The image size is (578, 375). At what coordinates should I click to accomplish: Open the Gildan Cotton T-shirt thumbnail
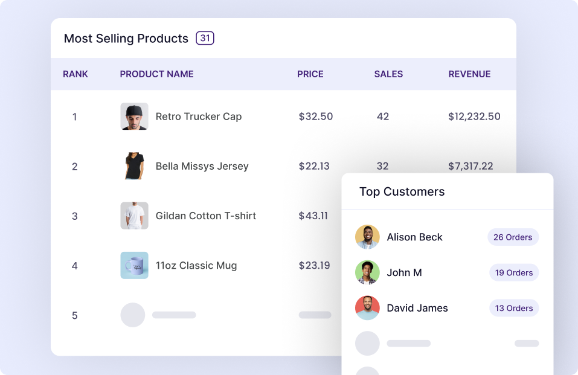[134, 216]
